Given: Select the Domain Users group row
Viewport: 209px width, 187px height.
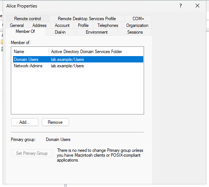Looking at the screenshot, I should click(x=78, y=59).
